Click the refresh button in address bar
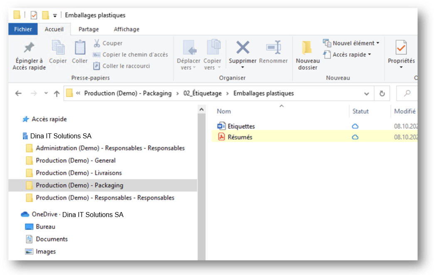Image resolution: width=434 pixels, height=275 pixels. click(382, 93)
